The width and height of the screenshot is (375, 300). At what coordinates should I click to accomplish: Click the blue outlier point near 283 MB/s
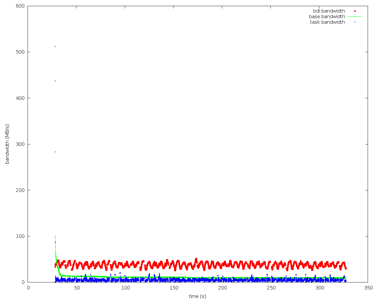pyautogui.click(x=55, y=152)
